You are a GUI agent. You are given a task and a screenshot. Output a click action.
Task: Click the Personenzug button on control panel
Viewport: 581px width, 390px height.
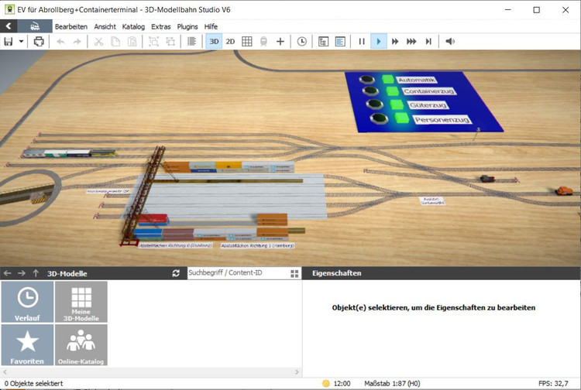379,118
